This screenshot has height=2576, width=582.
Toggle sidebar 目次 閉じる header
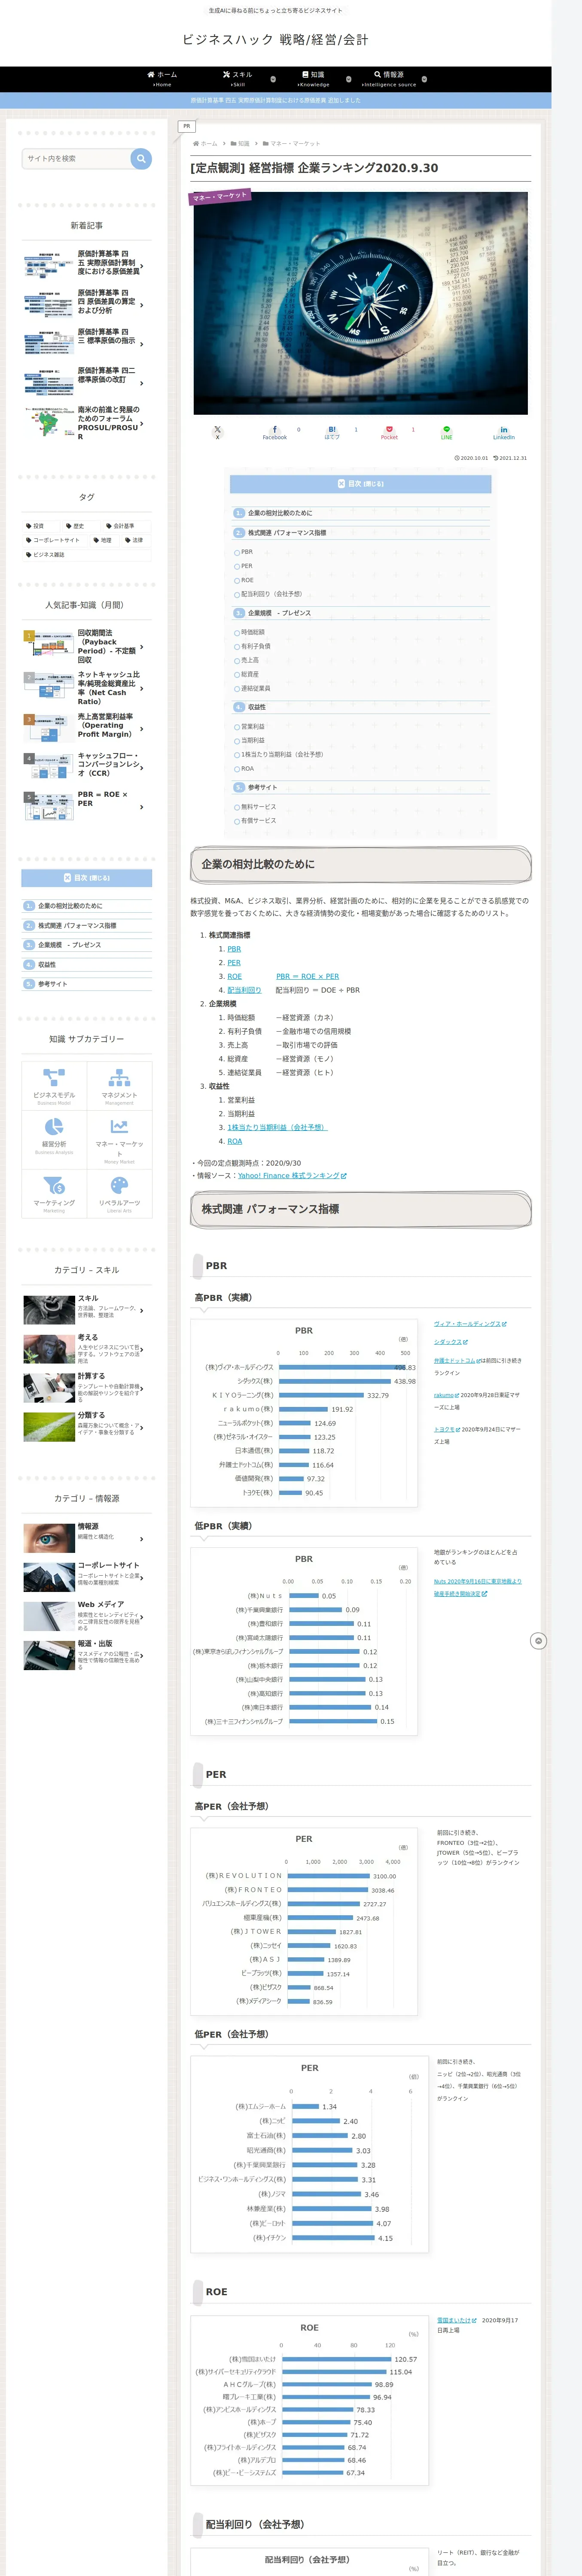[87, 877]
